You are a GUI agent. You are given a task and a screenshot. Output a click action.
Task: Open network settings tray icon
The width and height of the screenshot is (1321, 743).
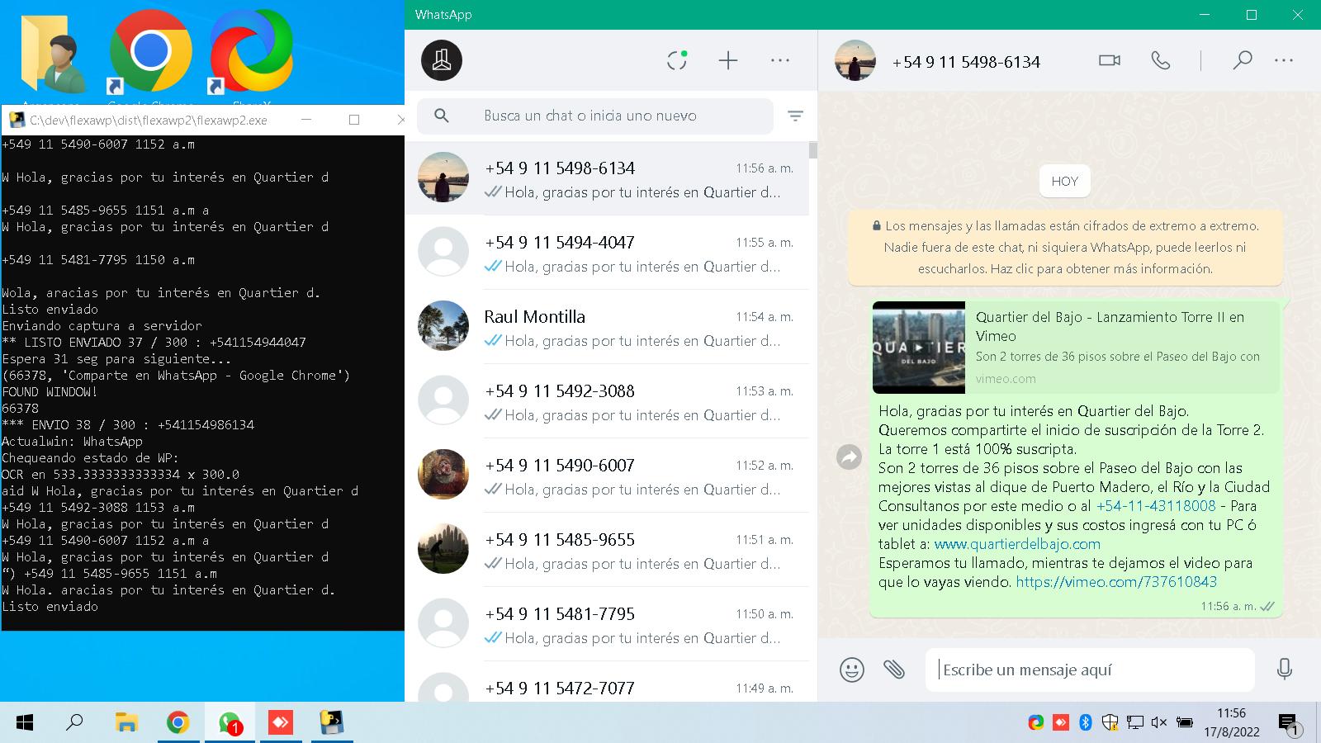coord(1135,723)
